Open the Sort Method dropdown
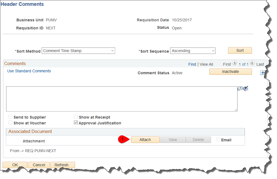The image size is (277, 179). [x=78, y=51]
